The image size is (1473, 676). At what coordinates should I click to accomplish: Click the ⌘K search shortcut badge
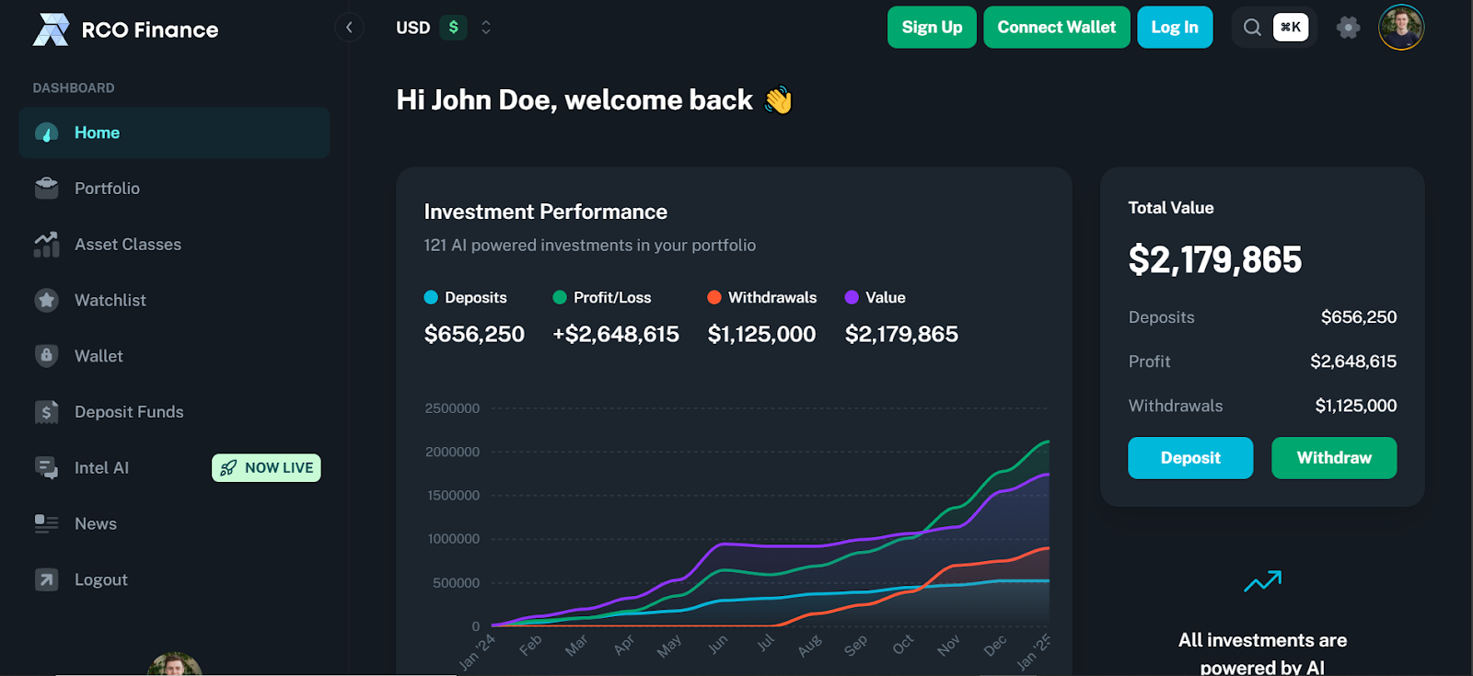(x=1290, y=28)
